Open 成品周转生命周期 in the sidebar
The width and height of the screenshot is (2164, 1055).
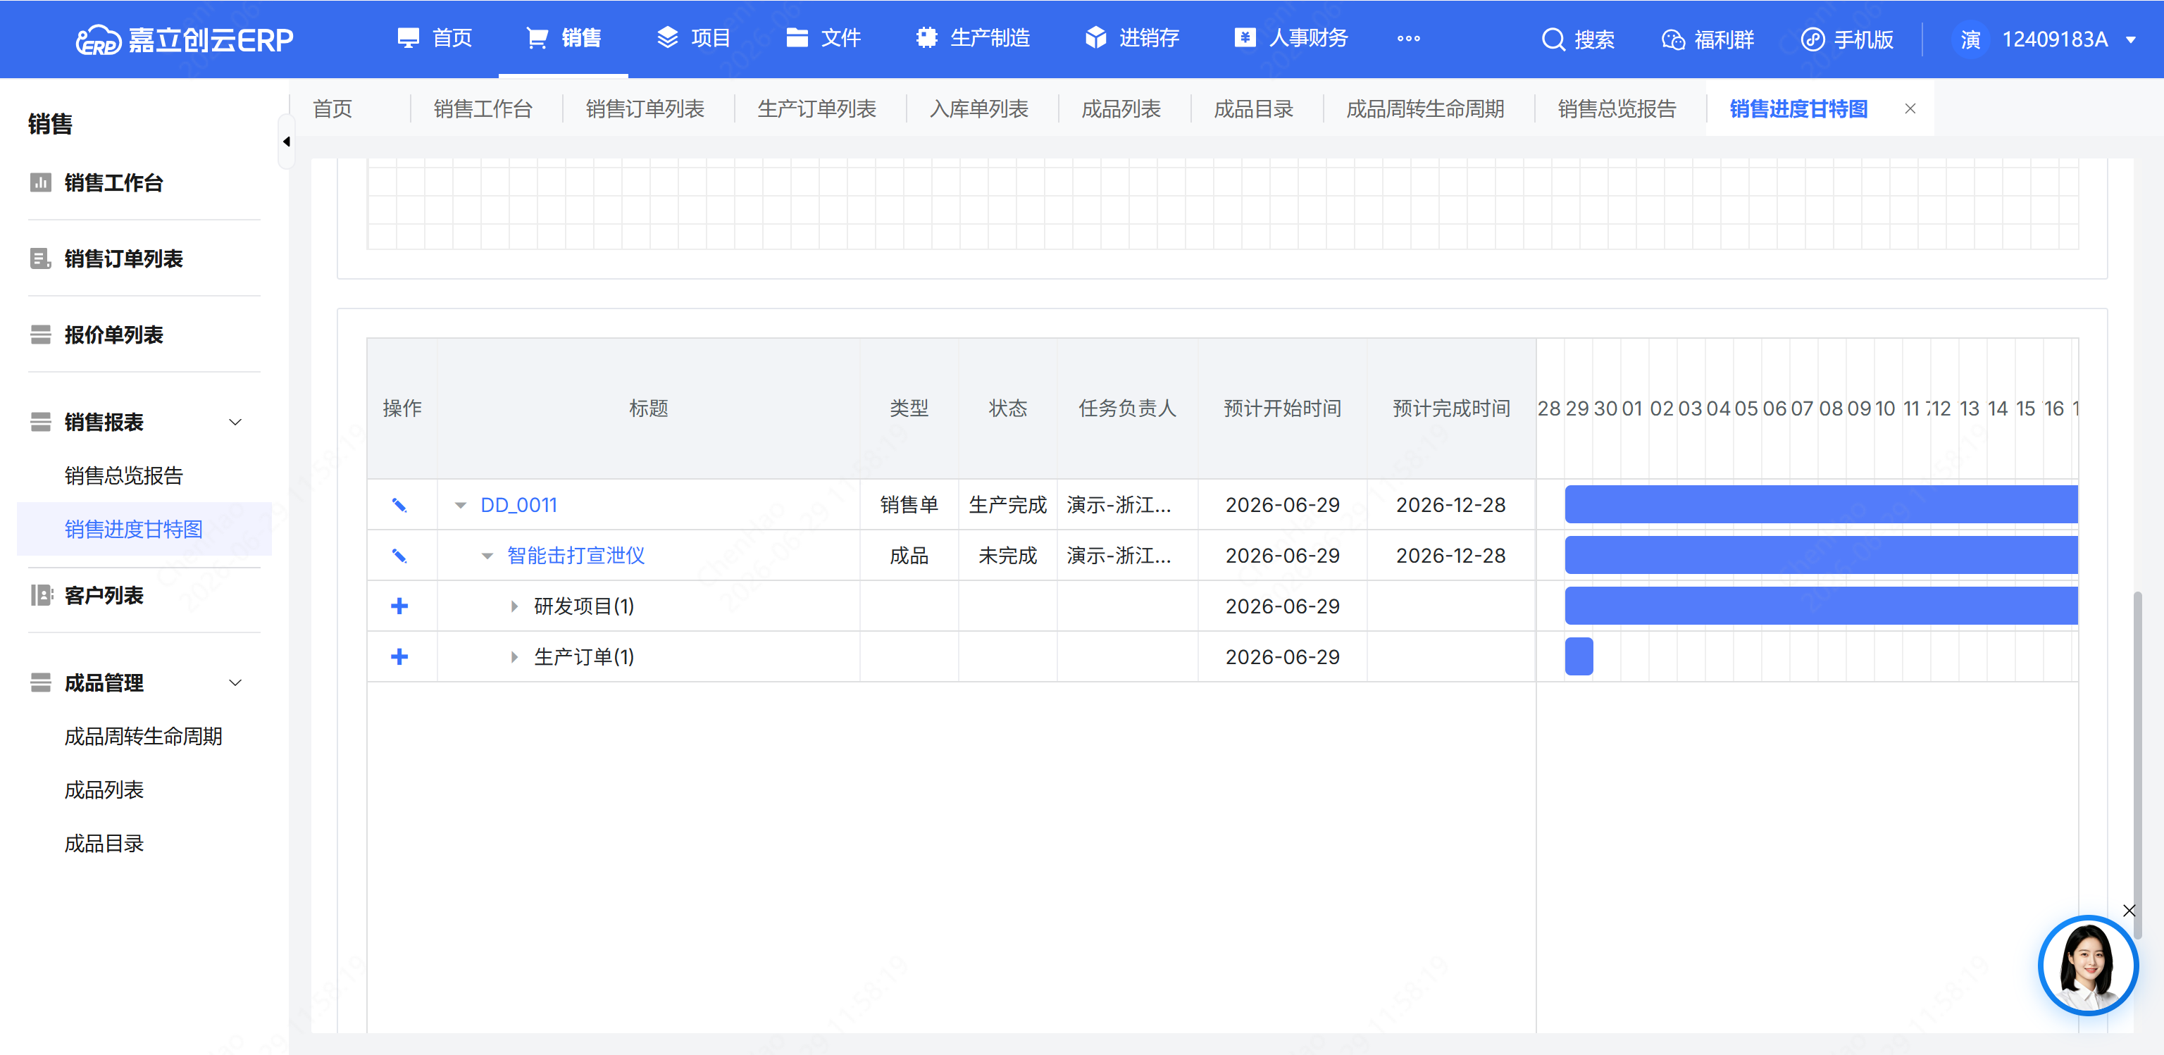144,737
